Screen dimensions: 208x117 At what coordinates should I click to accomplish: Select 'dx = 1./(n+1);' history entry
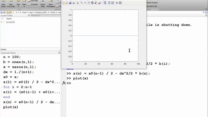coord(19,72)
